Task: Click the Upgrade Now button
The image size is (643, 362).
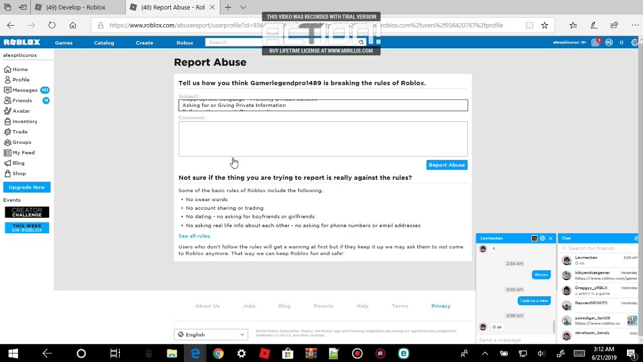Action: 27,187
